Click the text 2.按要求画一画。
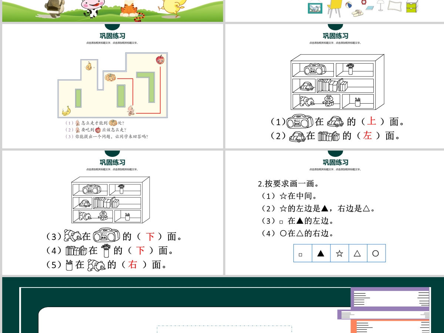444x333 pixels. (289, 184)
